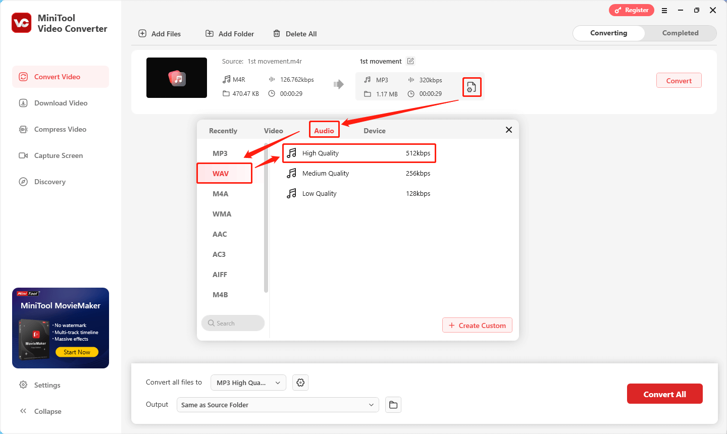Open the MP3 High Quality format dropdown
Screen dimensions: 727x434
pyautogui.click(x=248, y=383)
